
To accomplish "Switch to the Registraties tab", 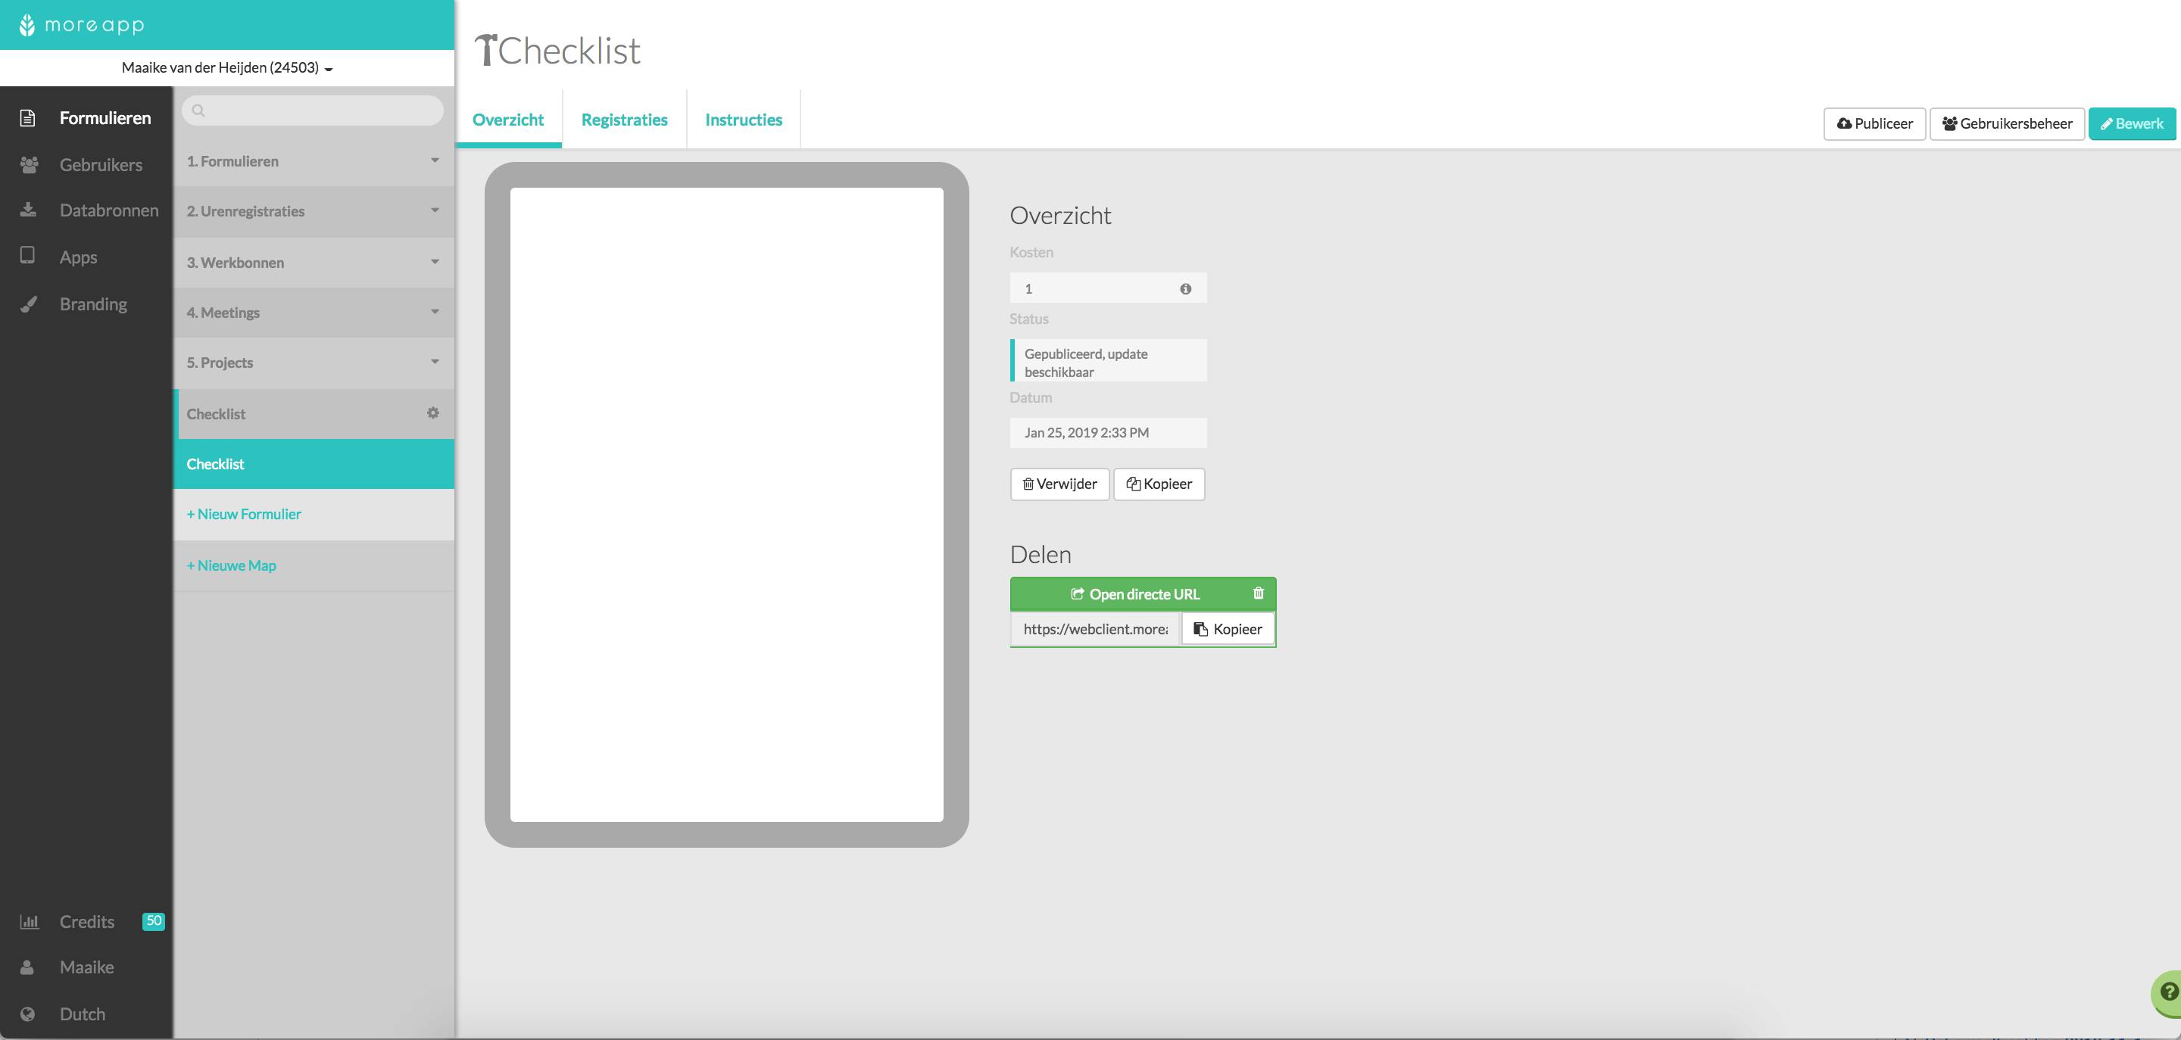I will click(624, 120).
